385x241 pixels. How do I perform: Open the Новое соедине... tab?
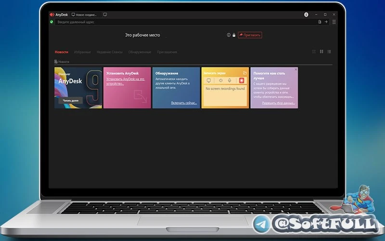click(x=84, y=15)
